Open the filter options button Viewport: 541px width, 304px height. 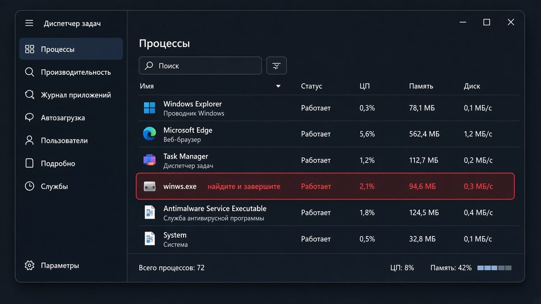(276, 66)
